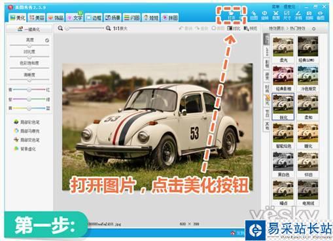
Task: Click the redo arrow button
Action: click(x=202, y=28)
